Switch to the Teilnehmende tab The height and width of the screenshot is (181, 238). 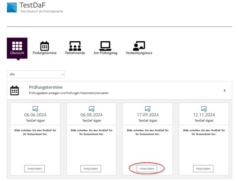pyautogui.click(x=75, y=48)
